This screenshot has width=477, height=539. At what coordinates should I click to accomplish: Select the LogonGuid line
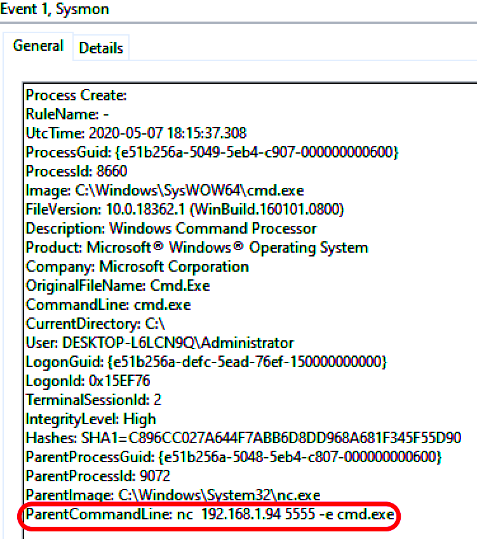206,362
